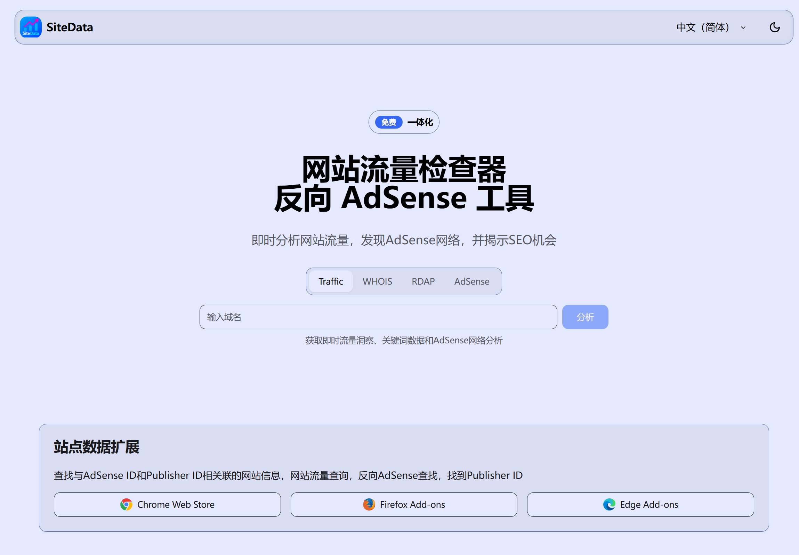This screenshot has height=555, width=799.
Task: Toggle dark mode moon icon
Action: [774, 27]
